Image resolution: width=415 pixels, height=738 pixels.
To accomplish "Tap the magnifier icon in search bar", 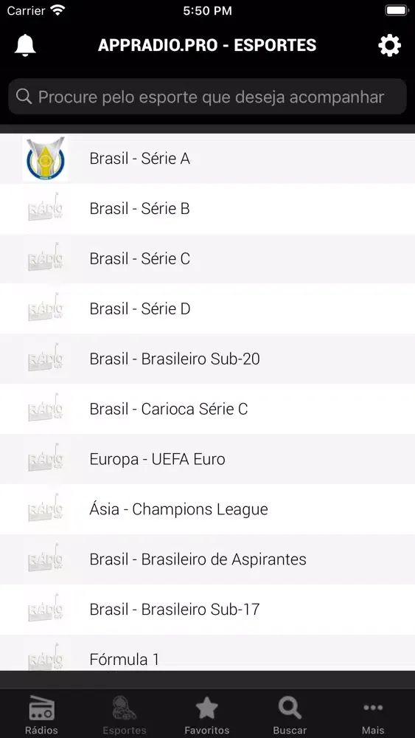I will pyautogui.click(x=24, y=97).
